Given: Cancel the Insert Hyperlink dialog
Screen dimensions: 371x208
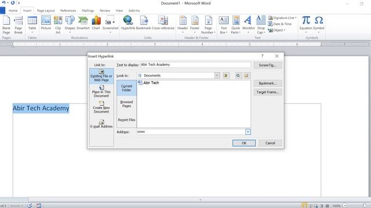Looking at the screenshot, I should tap(270, 143).
